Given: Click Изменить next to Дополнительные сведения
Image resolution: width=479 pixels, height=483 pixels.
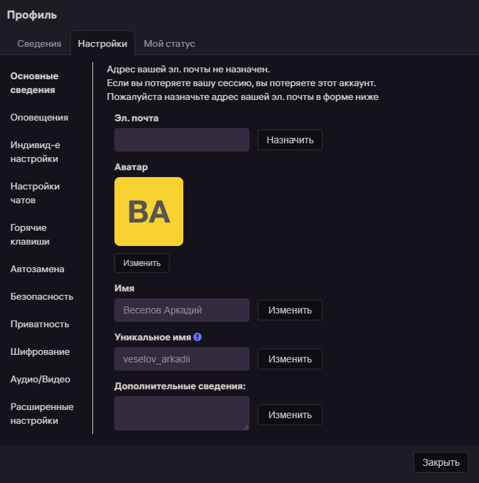Looking at the screenshot, I should pyautogui.click(x=289, y=415).
